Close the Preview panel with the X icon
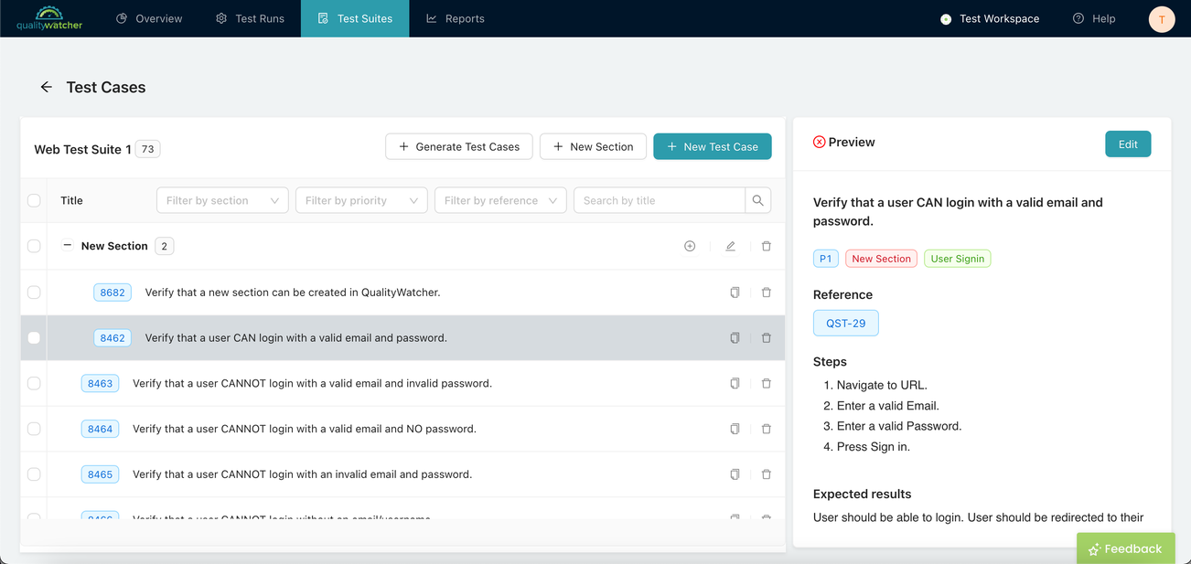The height and width of the screenshot is (564, 1191). (x=819, y=142)
